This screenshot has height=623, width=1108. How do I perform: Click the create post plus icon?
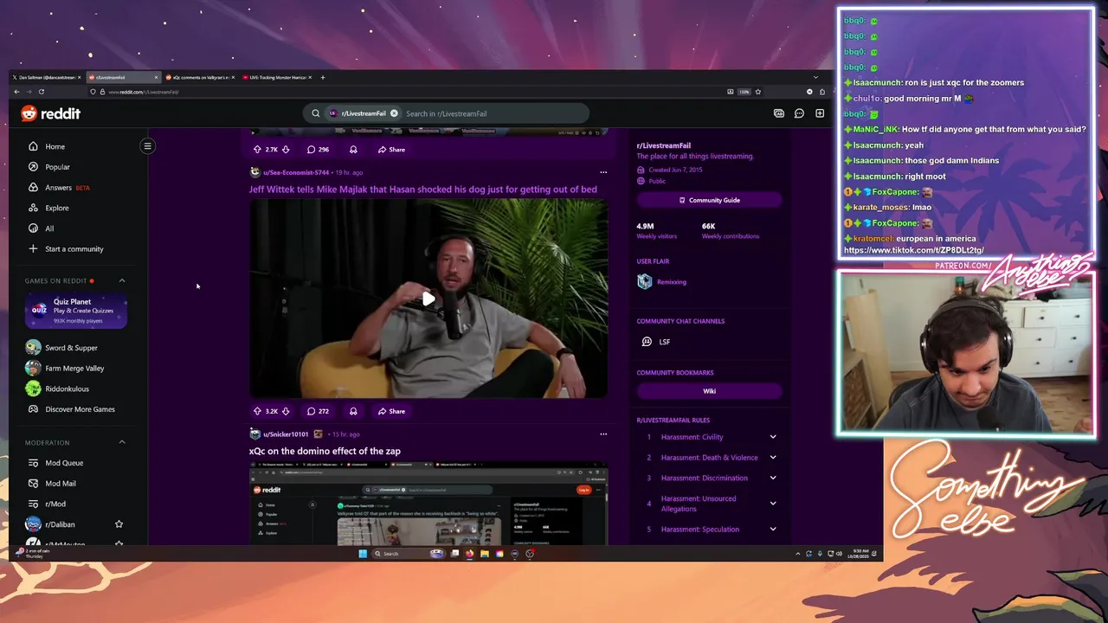(x=820, y=113)
